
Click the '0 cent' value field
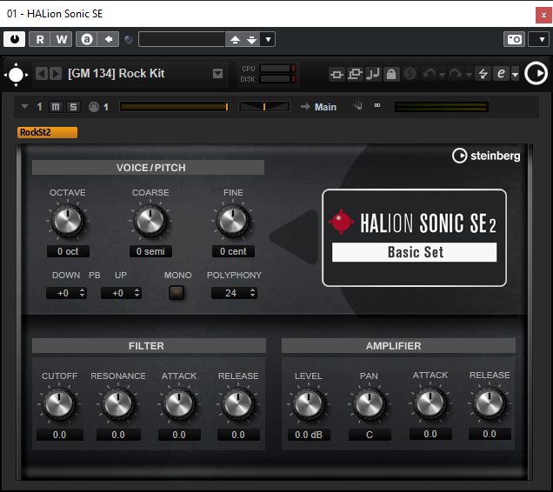coord(233,251)
